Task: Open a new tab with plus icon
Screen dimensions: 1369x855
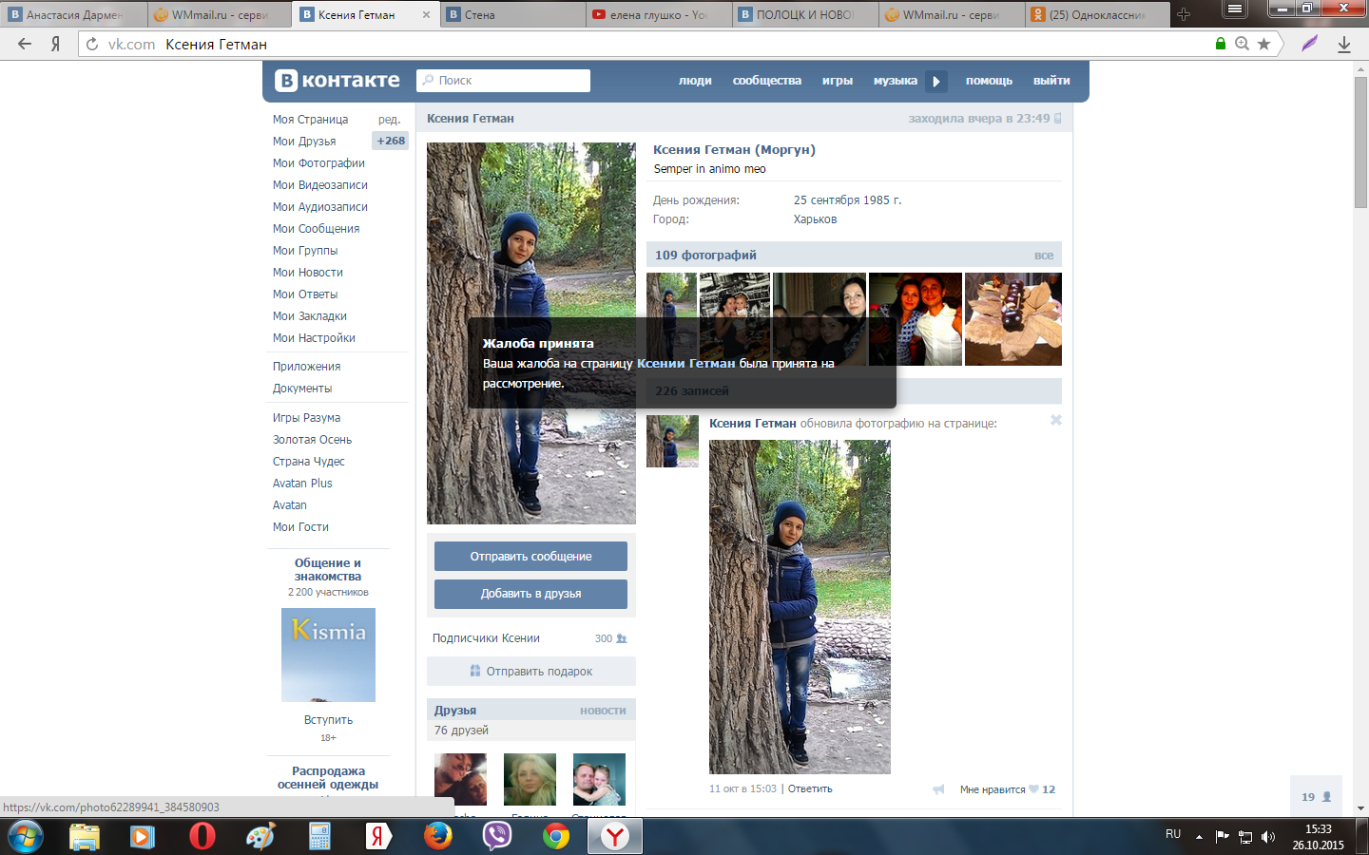Action: coord(1184,14)
